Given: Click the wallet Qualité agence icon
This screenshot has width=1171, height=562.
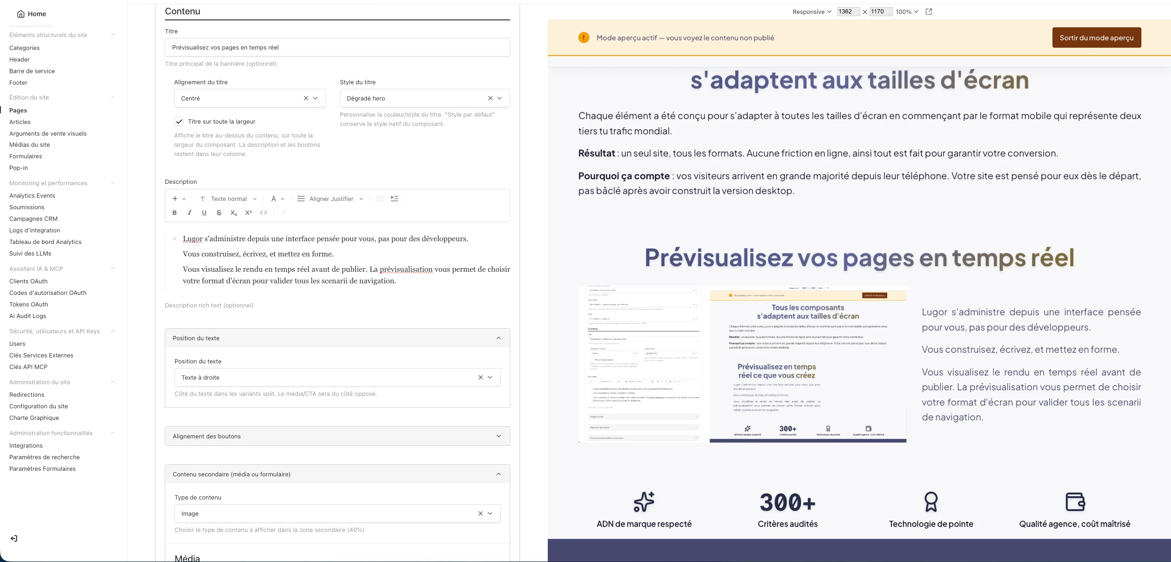Looking at the screenshot, I should [x=1075, y=502].
